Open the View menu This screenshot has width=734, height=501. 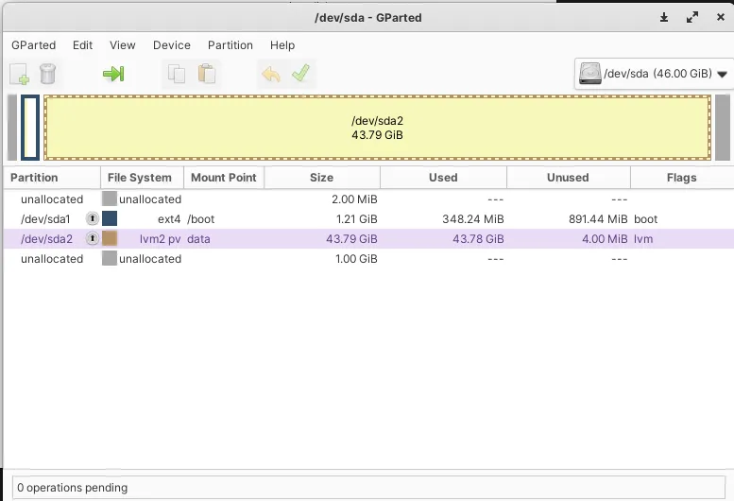pyautogui.click(x=123, y=45)
